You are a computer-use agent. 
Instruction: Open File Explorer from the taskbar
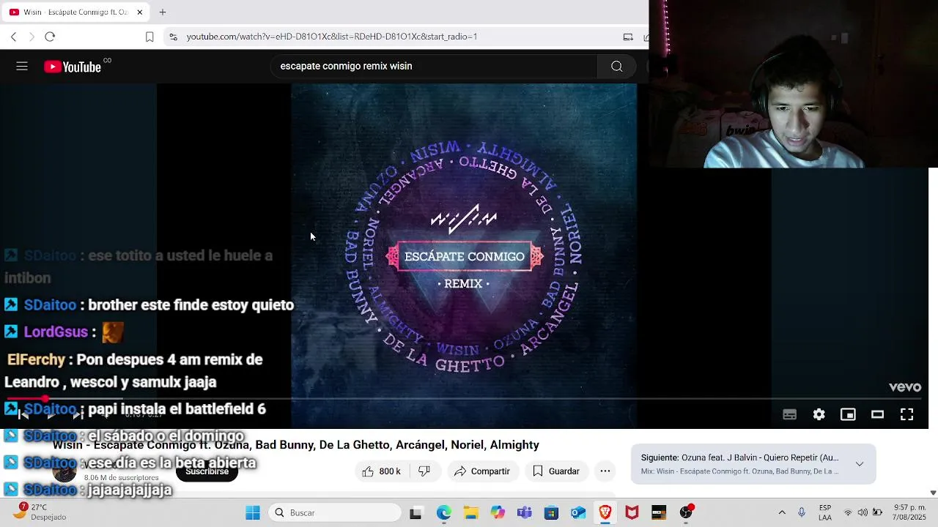click(x=470, y=513)
